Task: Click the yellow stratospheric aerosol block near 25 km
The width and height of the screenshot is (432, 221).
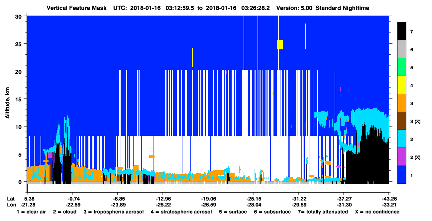Action: click(x=280, y=45)
